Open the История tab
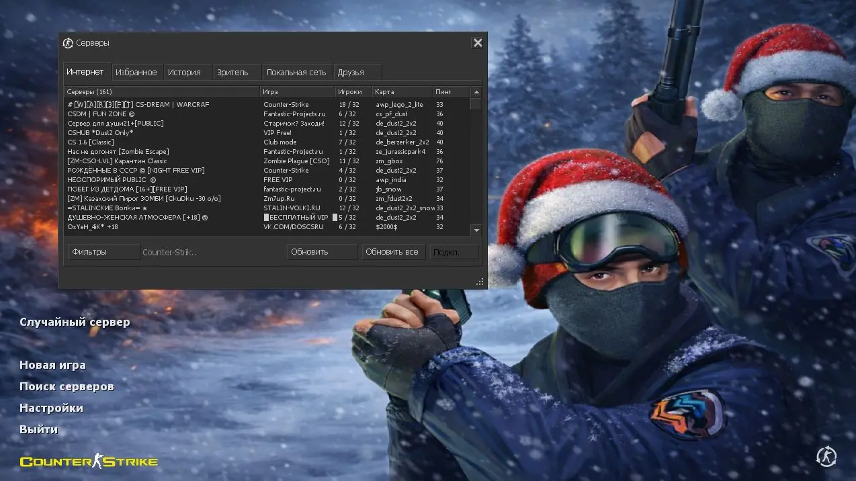This screenshot has height=481, width=856. [x=184, y=73]
